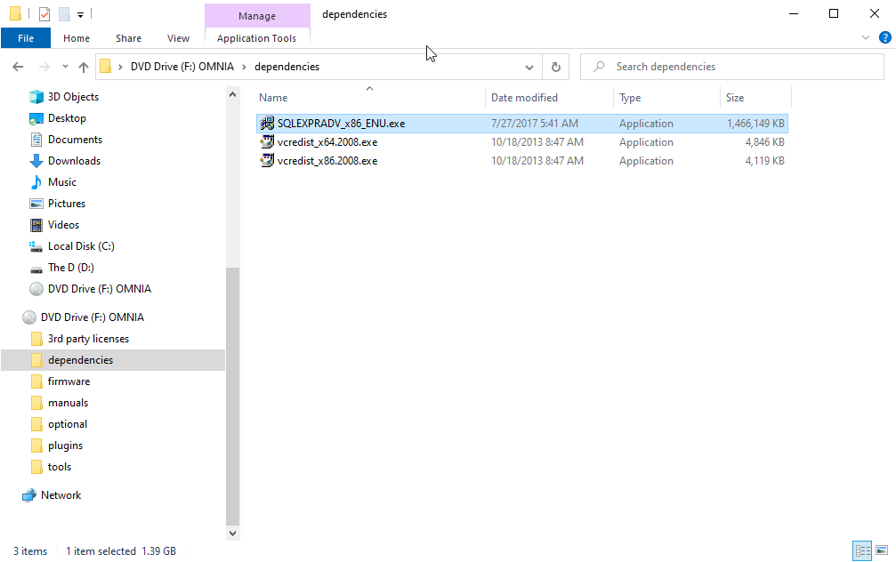Open the Help question mark icon

pos(884,37)
